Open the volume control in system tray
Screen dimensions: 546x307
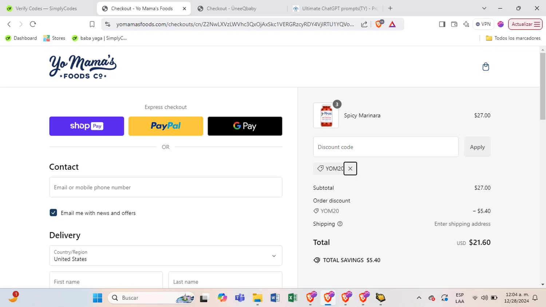coord(484,298)
